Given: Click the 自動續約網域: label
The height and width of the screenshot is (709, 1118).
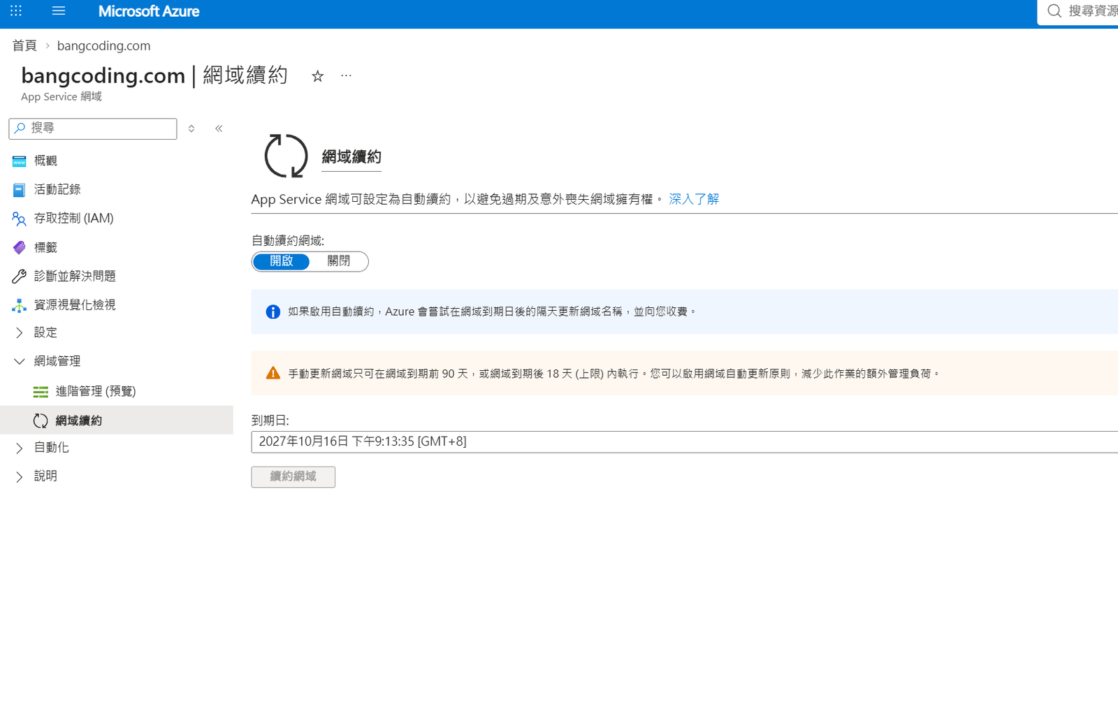Looking at the screenshot, I should [288, 240].
